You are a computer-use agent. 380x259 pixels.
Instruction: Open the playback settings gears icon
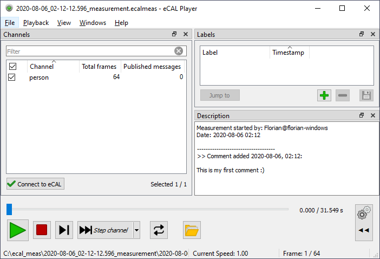(x=364, y=213)
